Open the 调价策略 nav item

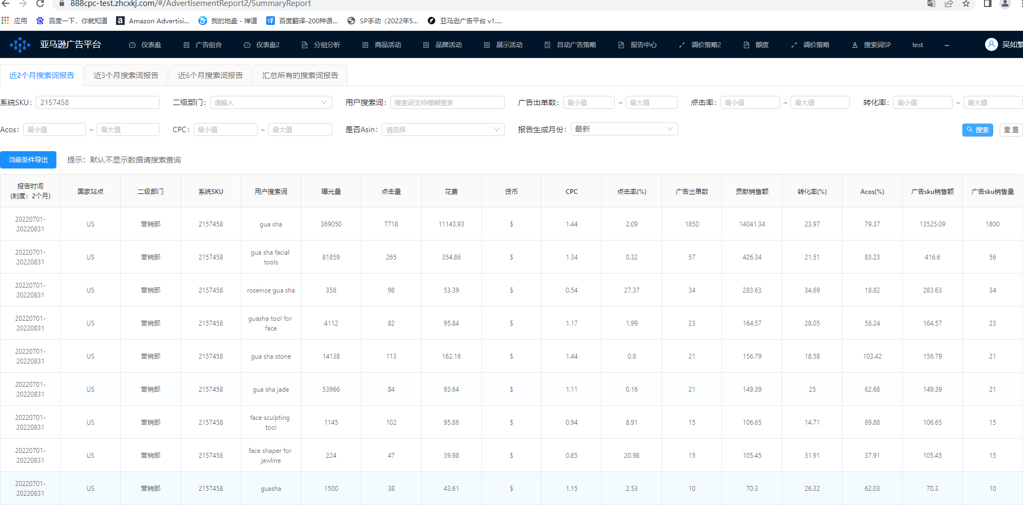pyautogui.click(x=810, y=45)
